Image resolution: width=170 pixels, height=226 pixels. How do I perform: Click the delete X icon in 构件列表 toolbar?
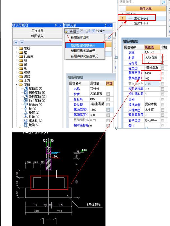click(82, 31)
